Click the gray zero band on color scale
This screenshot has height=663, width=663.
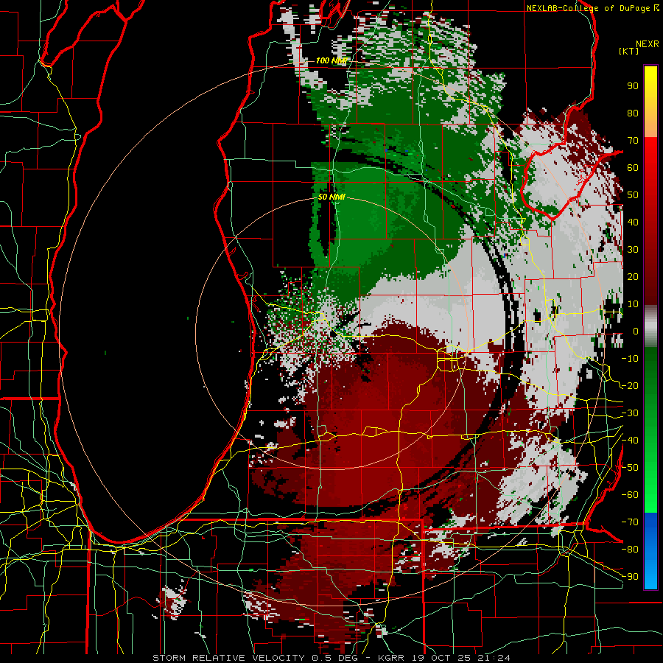click(650, 326)
